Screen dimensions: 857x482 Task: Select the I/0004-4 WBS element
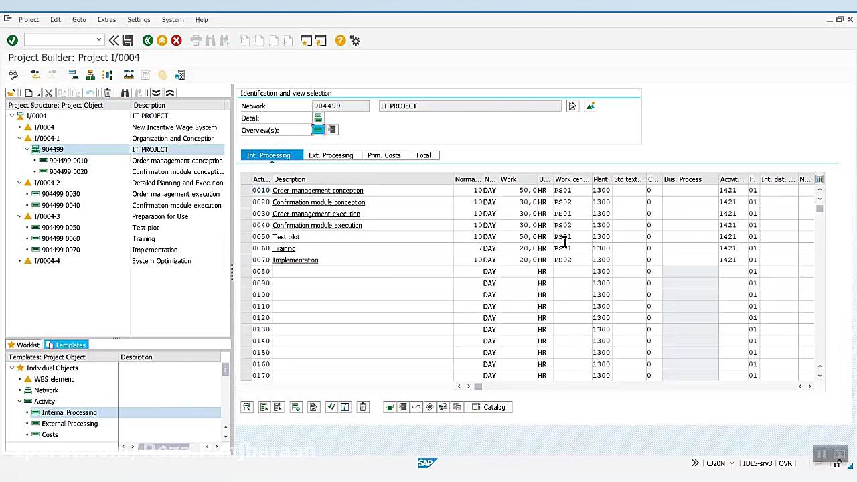point(47,261)
